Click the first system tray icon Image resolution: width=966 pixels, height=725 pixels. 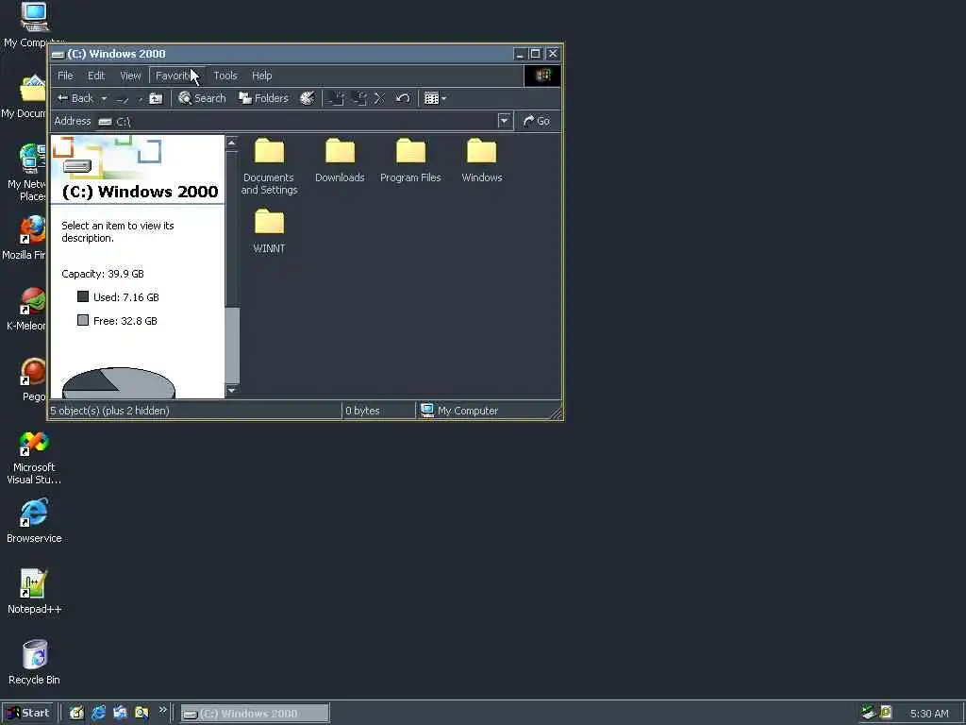tap(869, 713)
